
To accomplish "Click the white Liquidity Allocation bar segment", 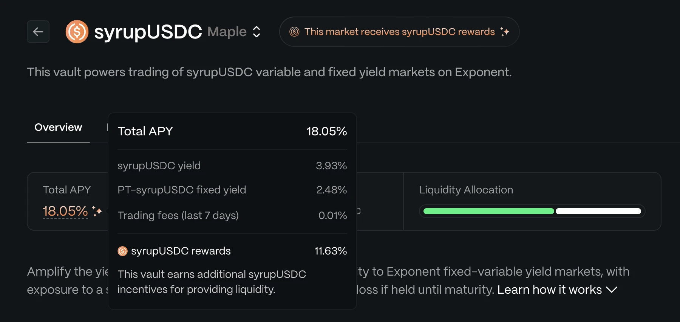I will click(x=598, y=211).
